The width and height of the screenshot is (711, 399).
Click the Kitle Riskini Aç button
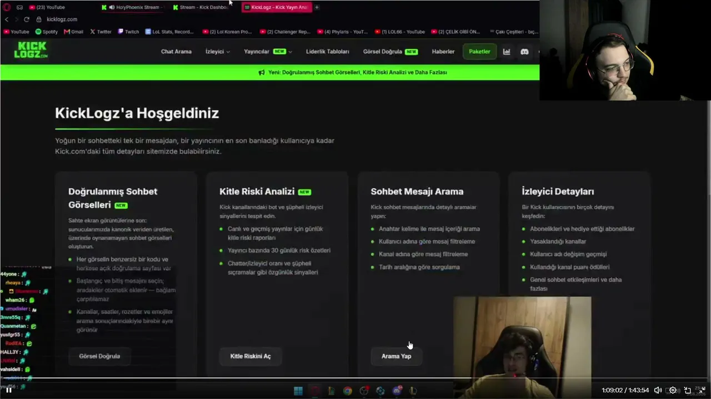pyautogui.click(x=251, y=356)
